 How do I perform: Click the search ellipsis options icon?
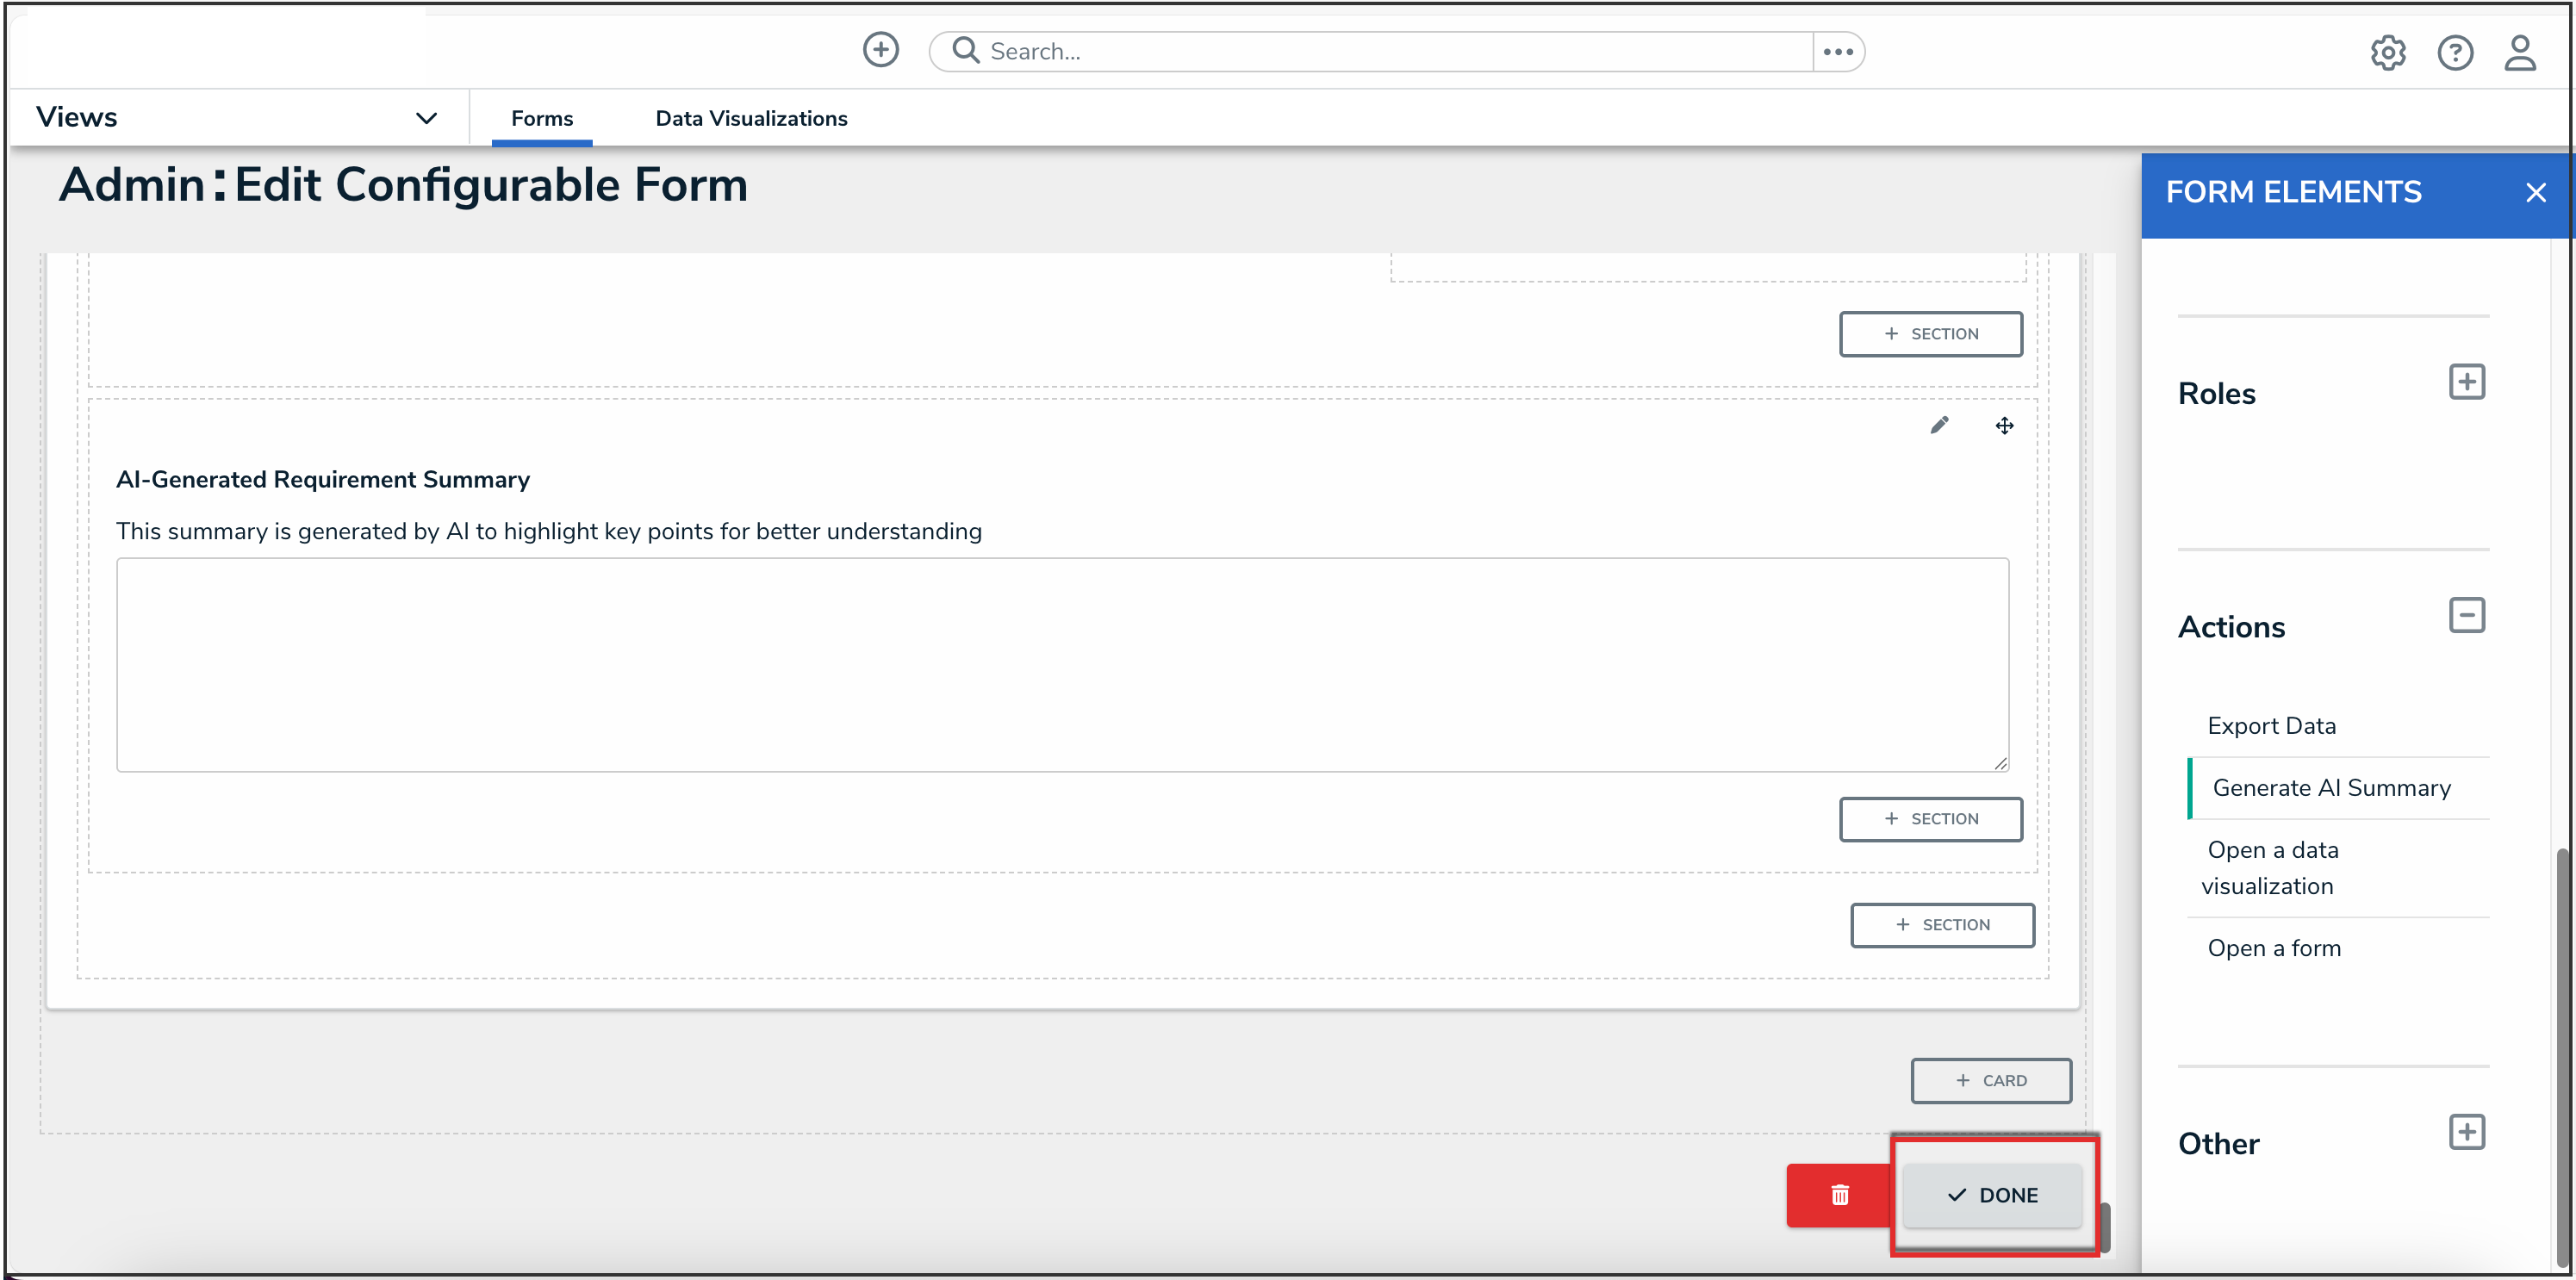[1837, 52]
